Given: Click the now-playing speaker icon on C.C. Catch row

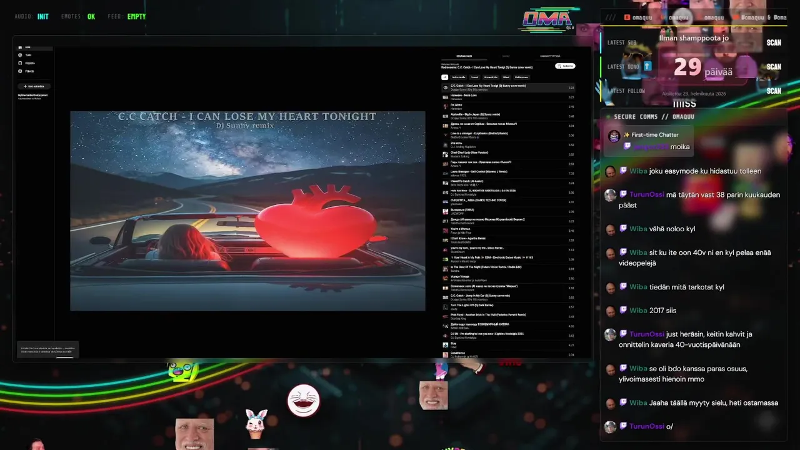Looking at the screenshot, I should (445, 87).
